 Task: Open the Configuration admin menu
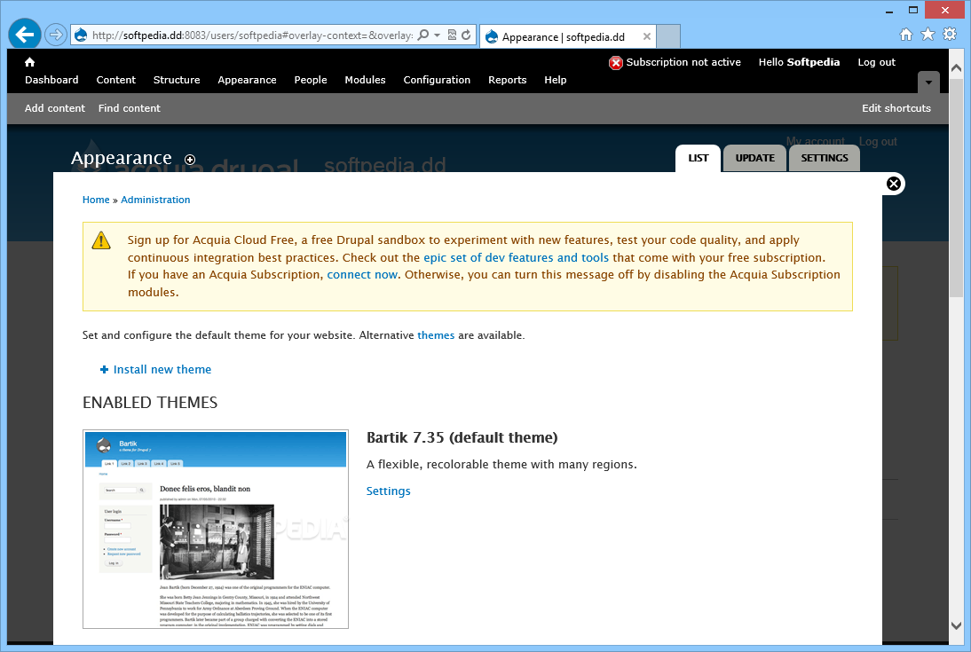[x=437, y=80]
